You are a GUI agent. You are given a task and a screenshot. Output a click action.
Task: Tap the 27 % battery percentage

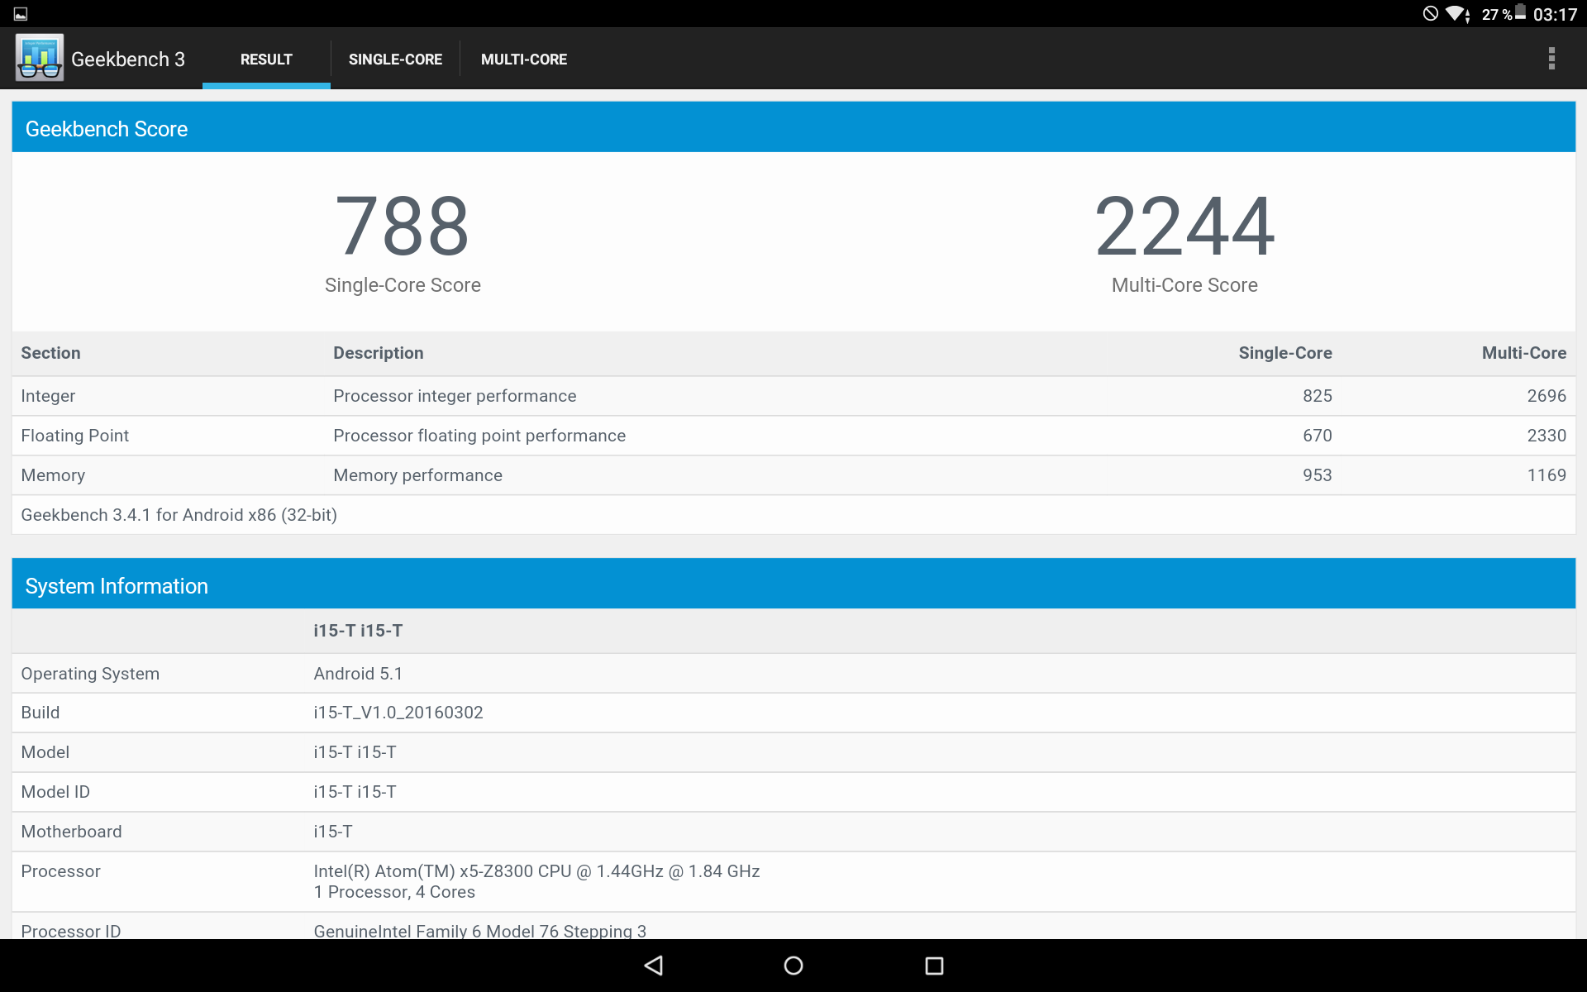click(x=1497, y=15)
